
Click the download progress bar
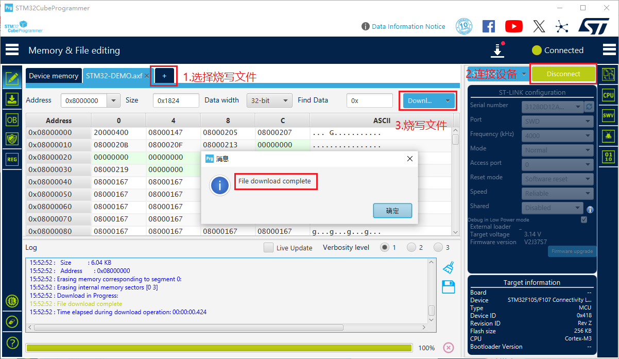[x=219, y=348]
